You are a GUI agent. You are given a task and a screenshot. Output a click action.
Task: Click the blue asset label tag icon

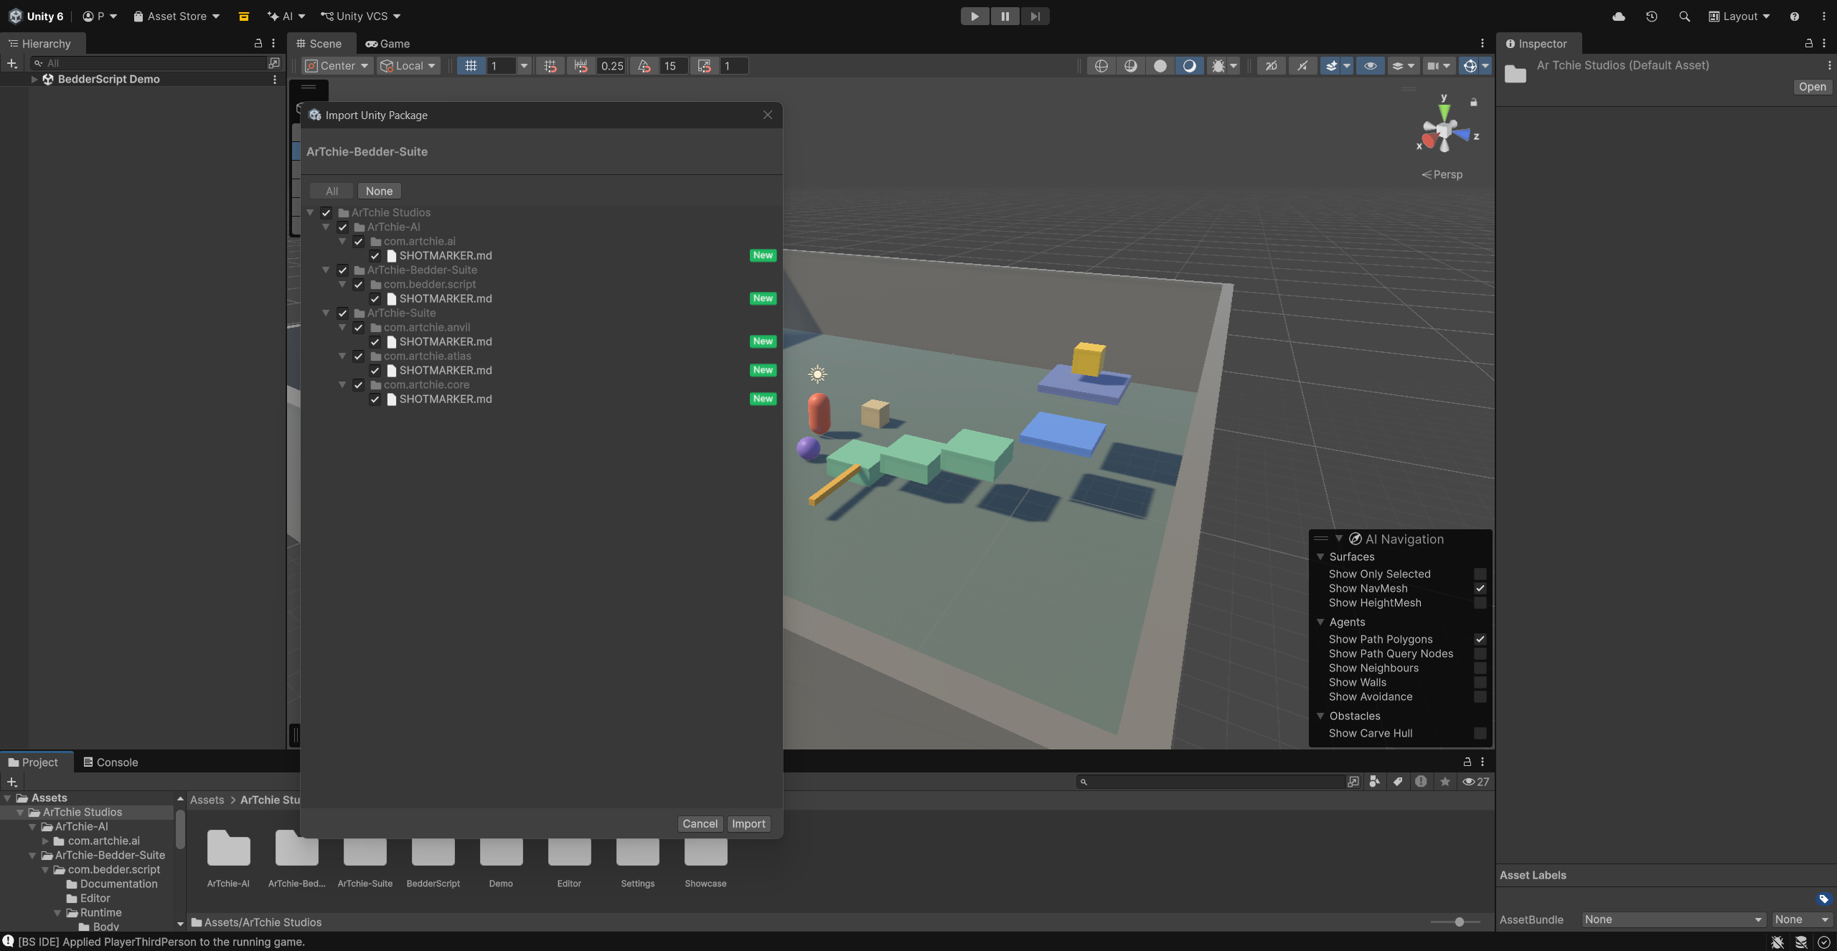coord(1824,899)
